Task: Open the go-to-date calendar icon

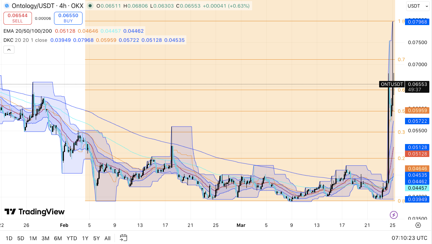Action: click(x=123, y=238)
